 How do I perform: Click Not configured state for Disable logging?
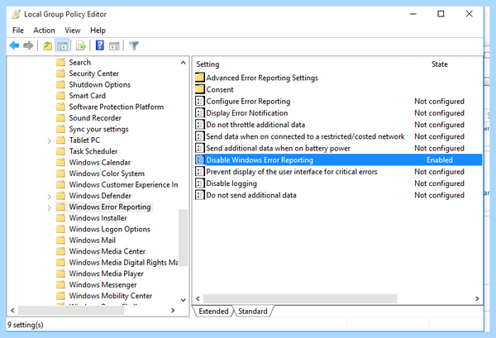[x=440, y=183]
